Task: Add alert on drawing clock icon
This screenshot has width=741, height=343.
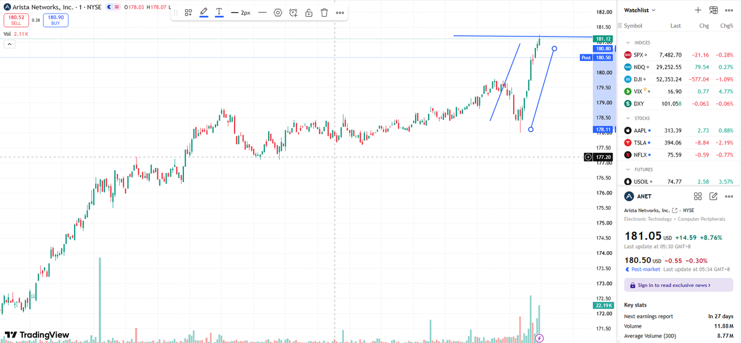Action: tap(293, 12)
